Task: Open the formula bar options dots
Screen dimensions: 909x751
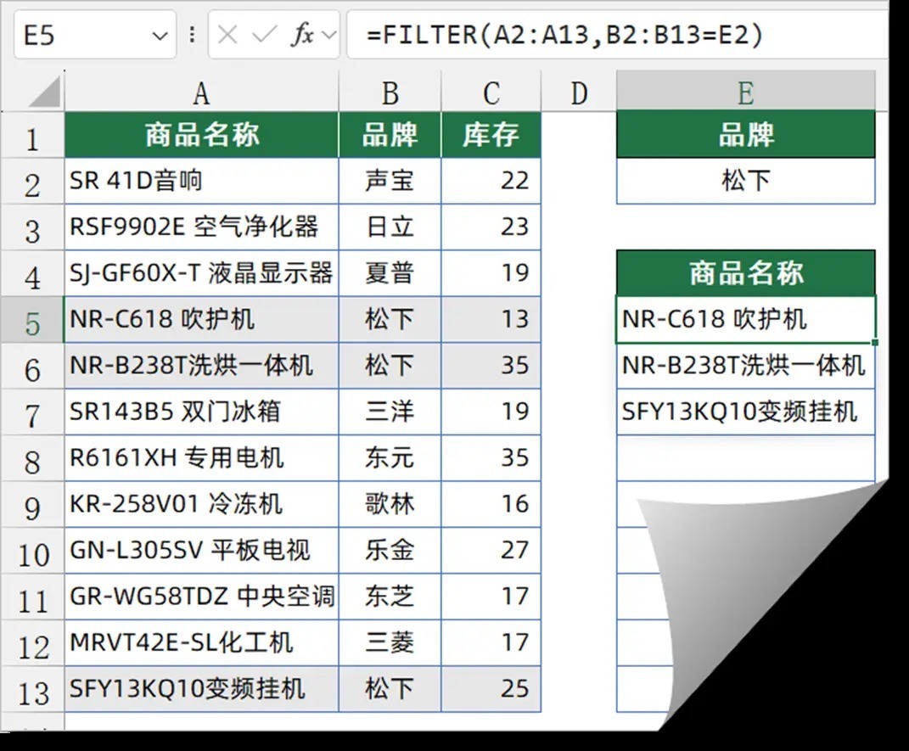Action: coord(192,35)
